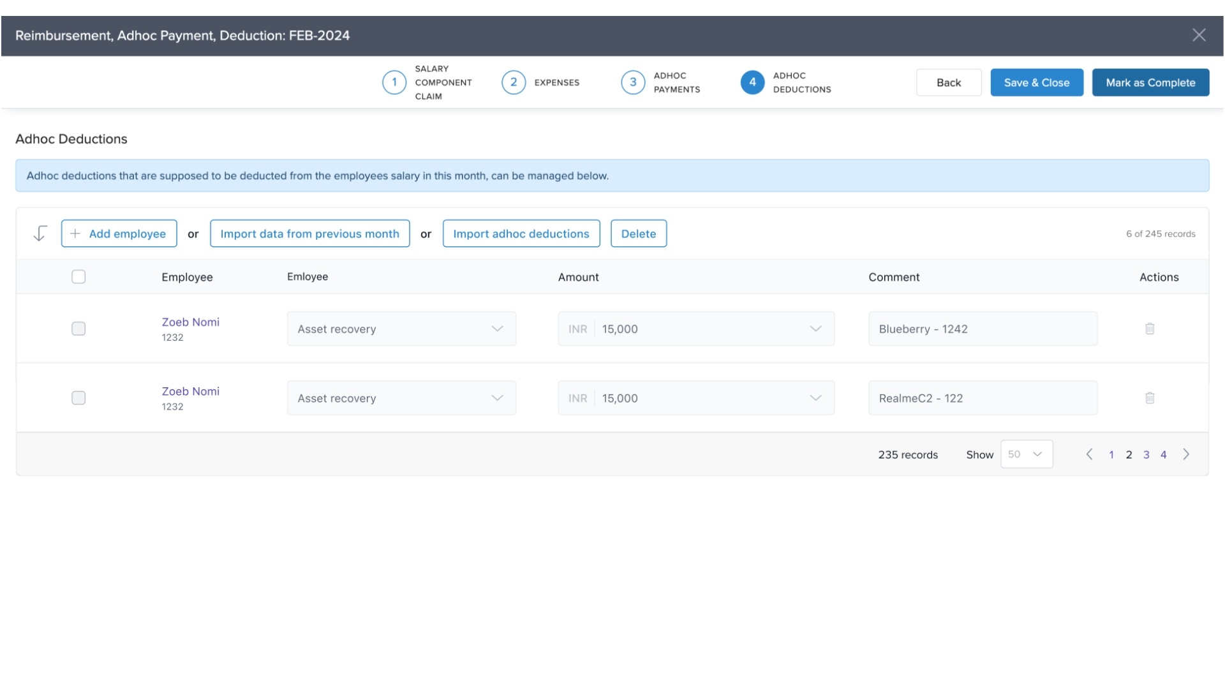Screen dimensions: 1225x689
Task: Delete the Blueberry - 1242 row via trash icon
Action: click(1149, 329)
